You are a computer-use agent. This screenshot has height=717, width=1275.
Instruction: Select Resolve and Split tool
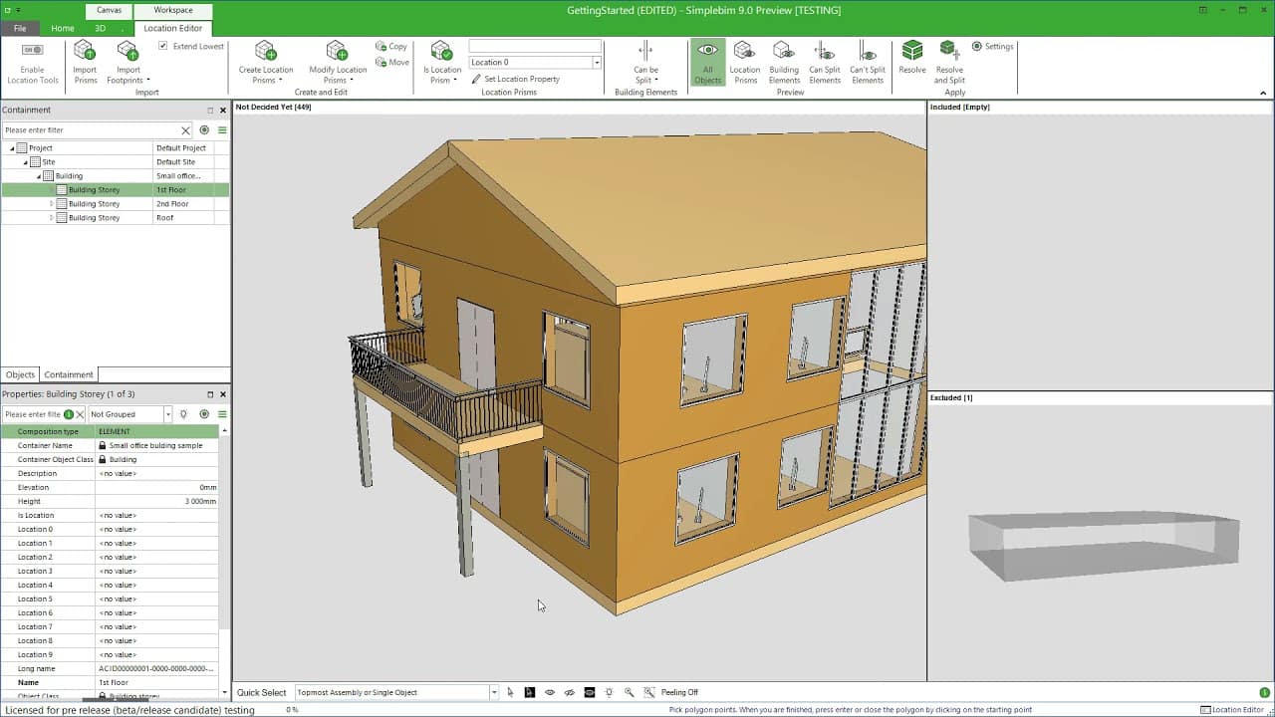[949, 52]
